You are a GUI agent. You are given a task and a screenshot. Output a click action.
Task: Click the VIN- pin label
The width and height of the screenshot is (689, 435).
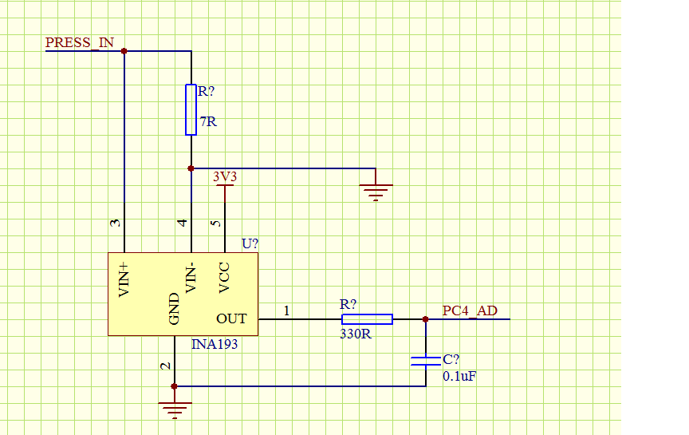[x=191, y=279]
